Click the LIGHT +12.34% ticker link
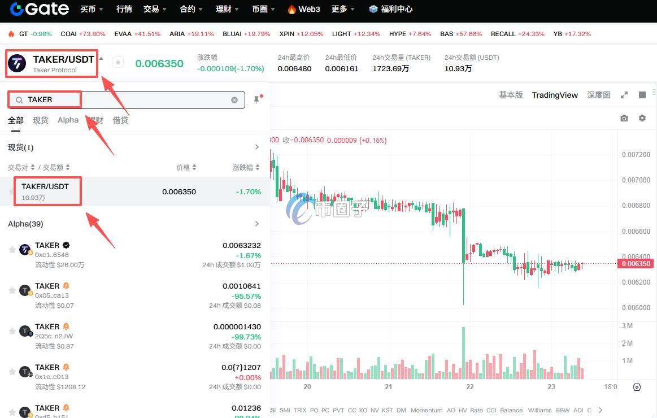 356,34
